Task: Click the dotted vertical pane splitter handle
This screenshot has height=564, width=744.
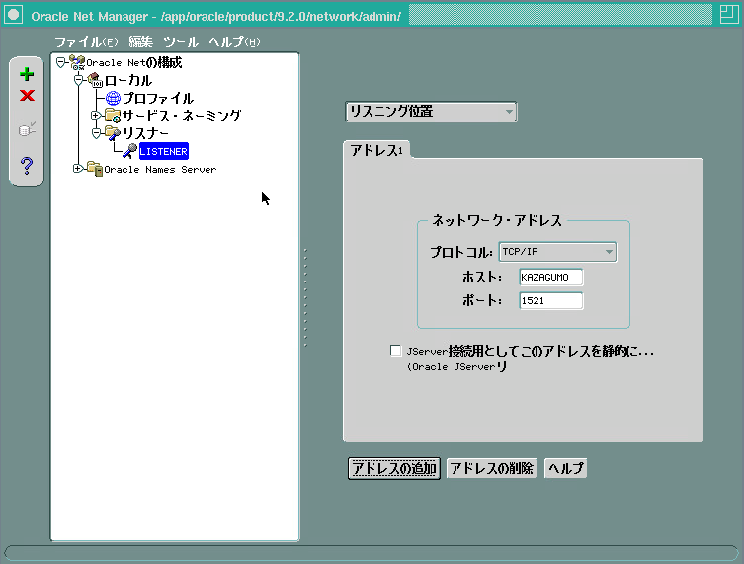Action: (305, 297)
